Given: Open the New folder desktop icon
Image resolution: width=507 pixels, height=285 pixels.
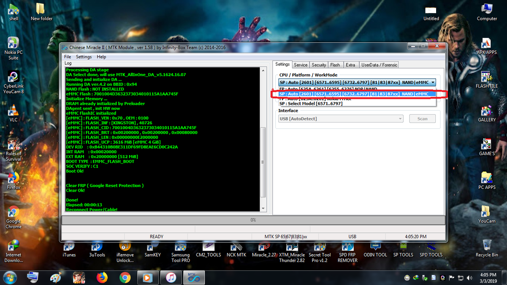Looking at the screenshot, I should (41, 12).
